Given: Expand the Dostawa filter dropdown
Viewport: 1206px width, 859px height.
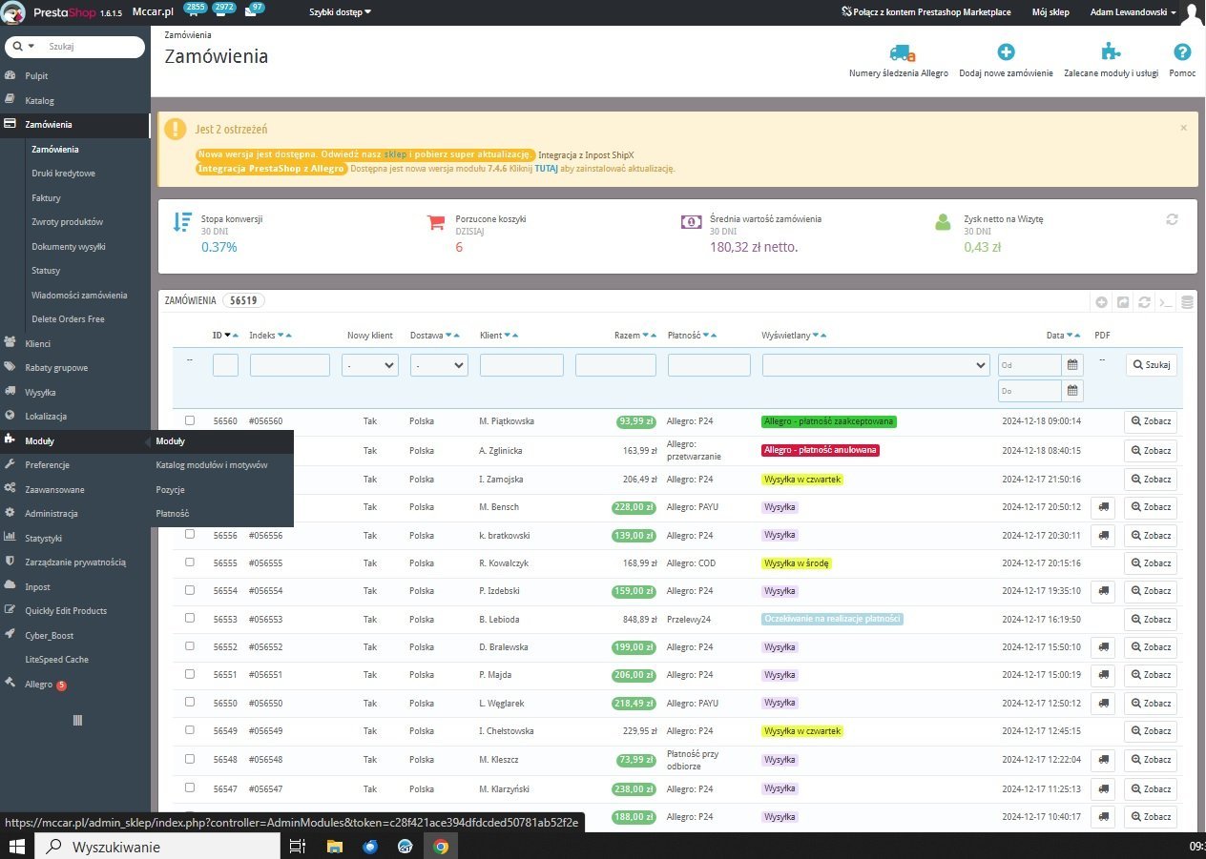Looking at the screenshot, I should click(x=439, y=365).
